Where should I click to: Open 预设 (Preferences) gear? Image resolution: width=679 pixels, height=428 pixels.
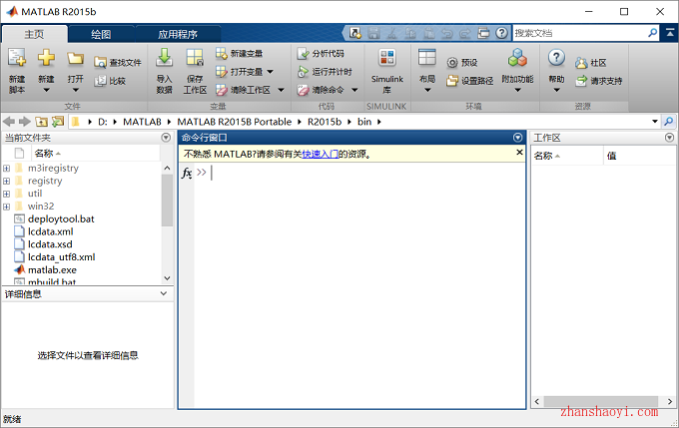coord(462,63)
